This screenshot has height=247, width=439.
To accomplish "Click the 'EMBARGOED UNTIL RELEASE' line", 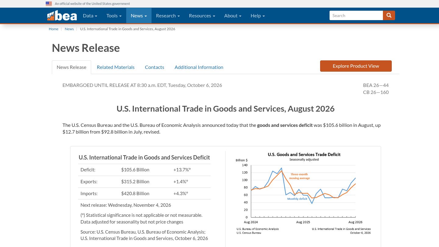I will 142,85.
